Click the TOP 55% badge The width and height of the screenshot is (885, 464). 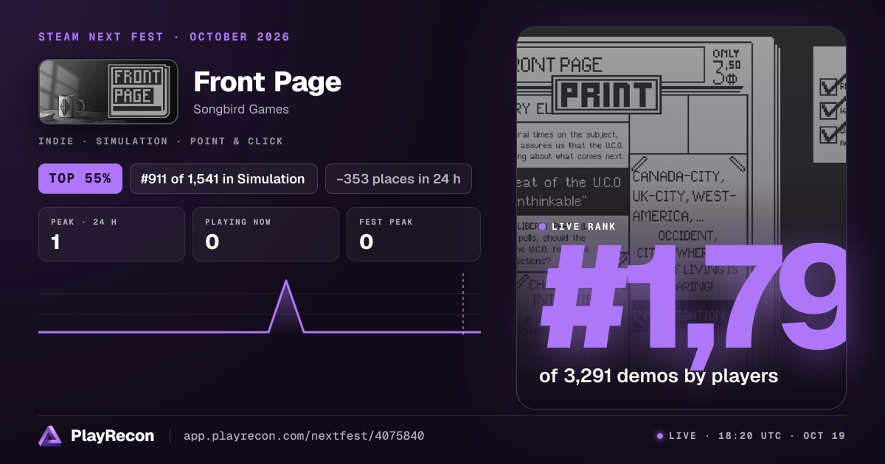pyautogui.click(x=80, y=179)
